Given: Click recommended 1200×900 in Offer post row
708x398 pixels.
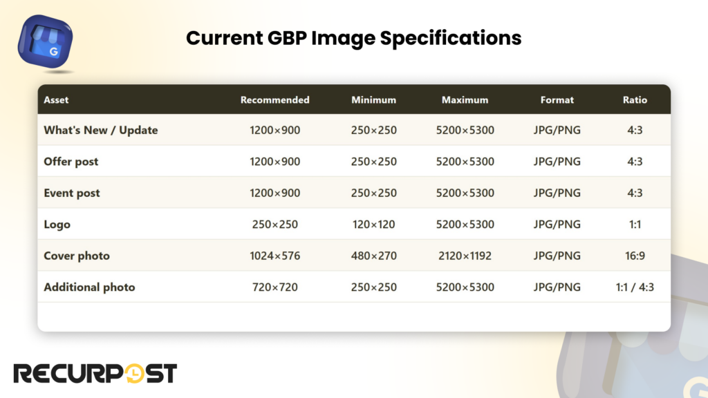Looking at the screenshot, I should point(274,162).
